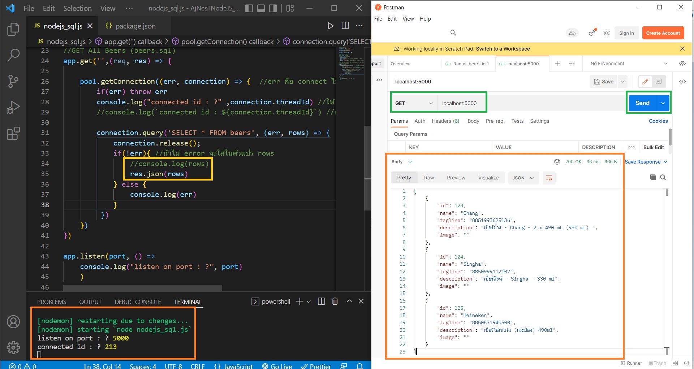Open the No Environment dropdown
Screen dimensions: 694x369
click(629, 64)
